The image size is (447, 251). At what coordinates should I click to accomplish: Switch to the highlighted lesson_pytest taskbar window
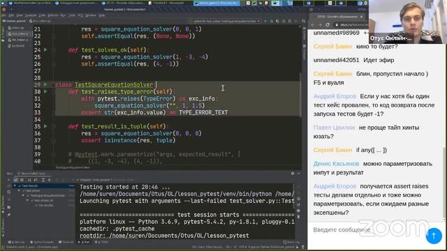217,3
